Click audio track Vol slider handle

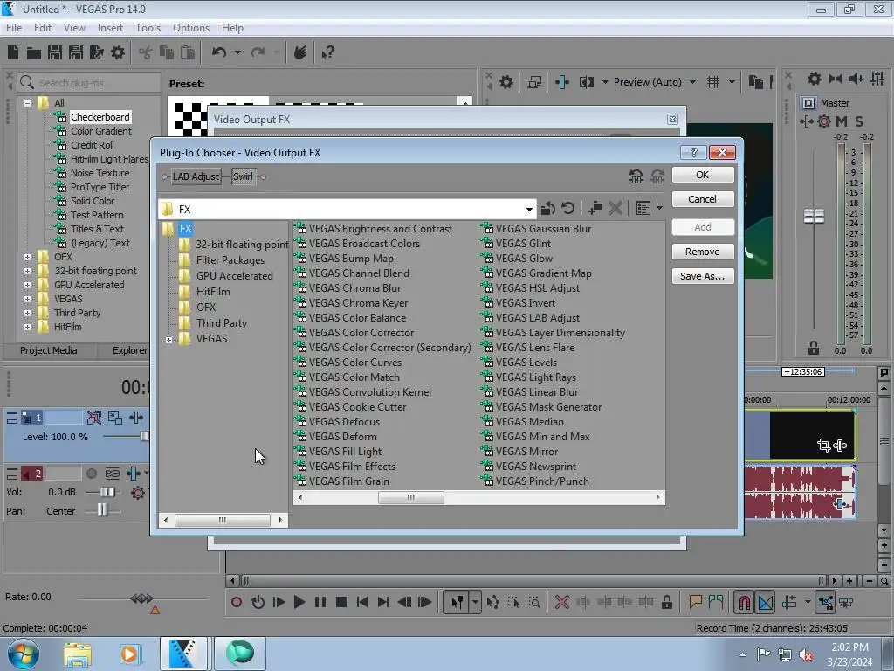click(x=107, y=492)
